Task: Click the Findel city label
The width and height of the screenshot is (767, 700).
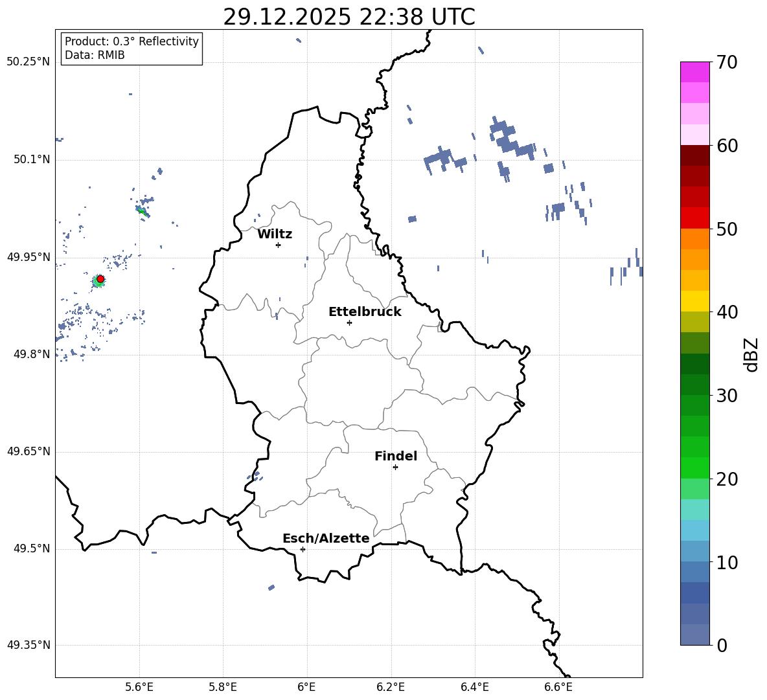Action: pyautogui.click(x=396, y=457)
